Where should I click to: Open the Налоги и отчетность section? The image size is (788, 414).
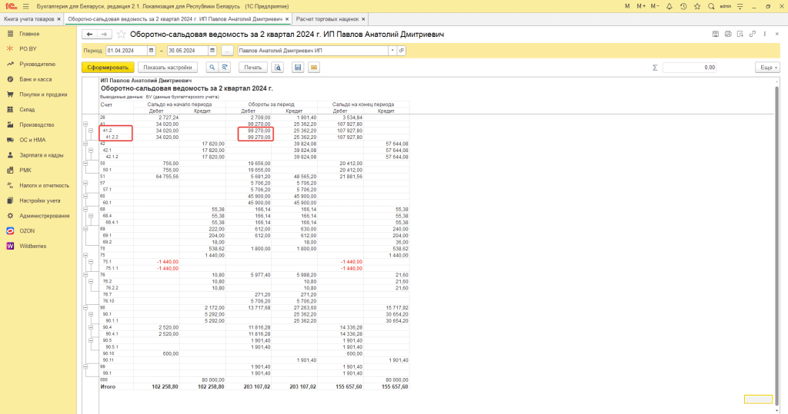(44, 185)
